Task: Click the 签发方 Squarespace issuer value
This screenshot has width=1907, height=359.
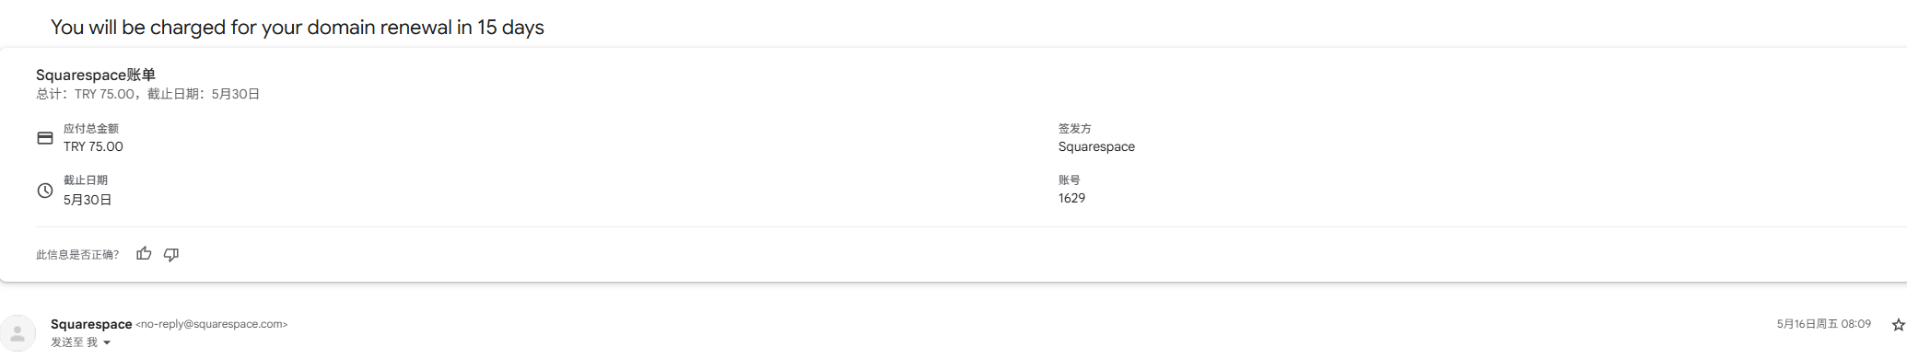Action: click(1096, 146)
